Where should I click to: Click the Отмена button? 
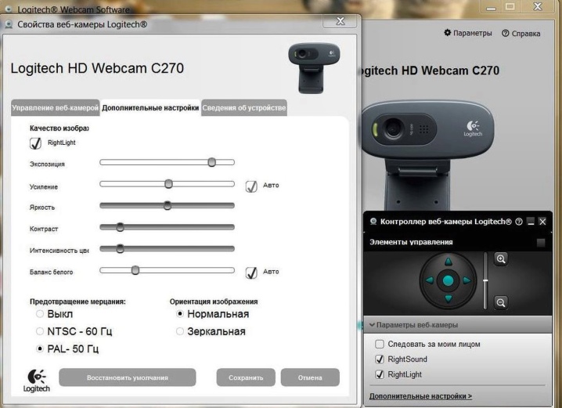tap(310, 377)
